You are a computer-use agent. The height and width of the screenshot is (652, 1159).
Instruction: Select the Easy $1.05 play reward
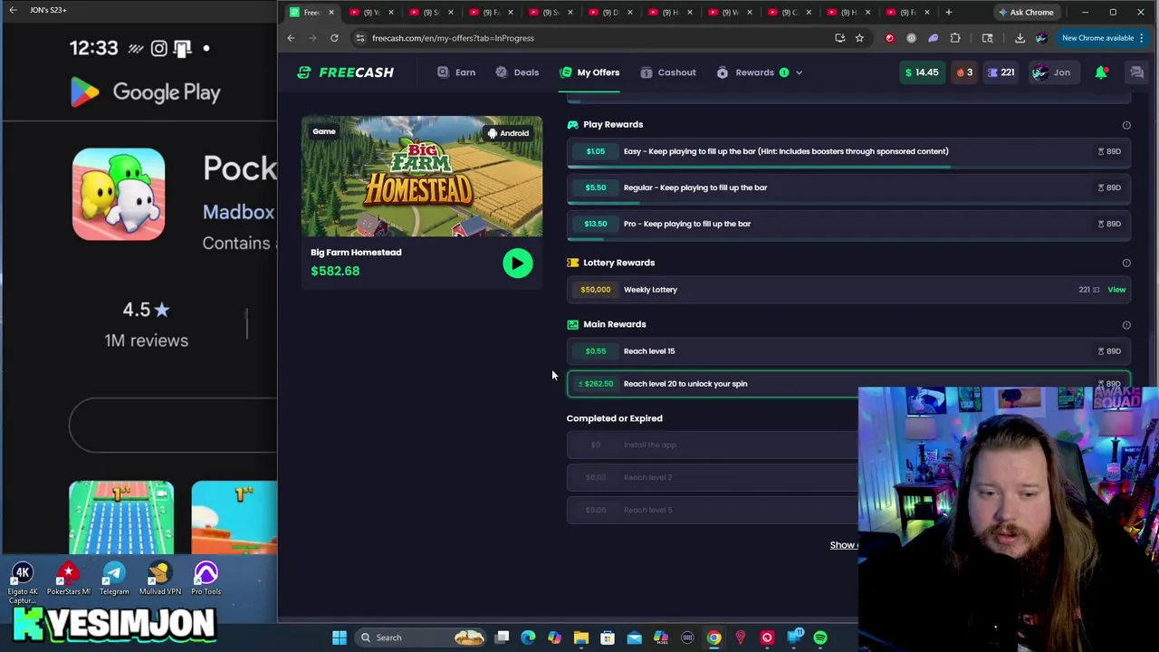tap(848, 151)
